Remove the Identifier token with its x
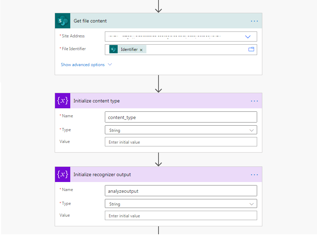Screen dimensions: 317x236 coord(141,50)
